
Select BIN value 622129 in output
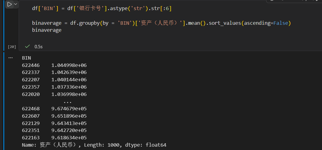tap(31, 123)
